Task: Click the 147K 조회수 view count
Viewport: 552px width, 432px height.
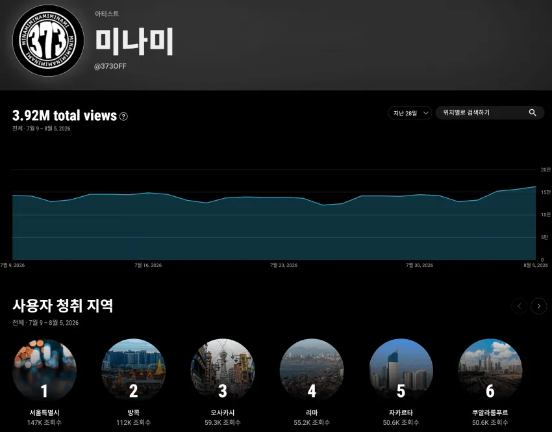Action: 44,422
